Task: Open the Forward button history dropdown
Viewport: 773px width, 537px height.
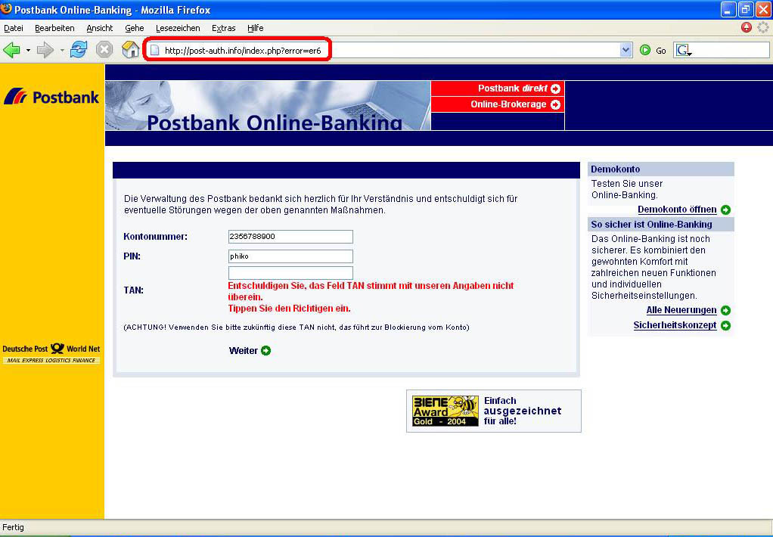Action: pyautogui.click(x=61, y=51)
